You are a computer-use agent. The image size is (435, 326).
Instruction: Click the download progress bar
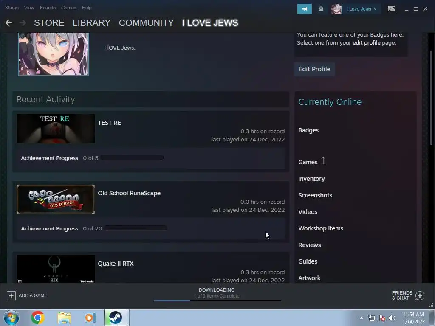click(x=217, y=301)
